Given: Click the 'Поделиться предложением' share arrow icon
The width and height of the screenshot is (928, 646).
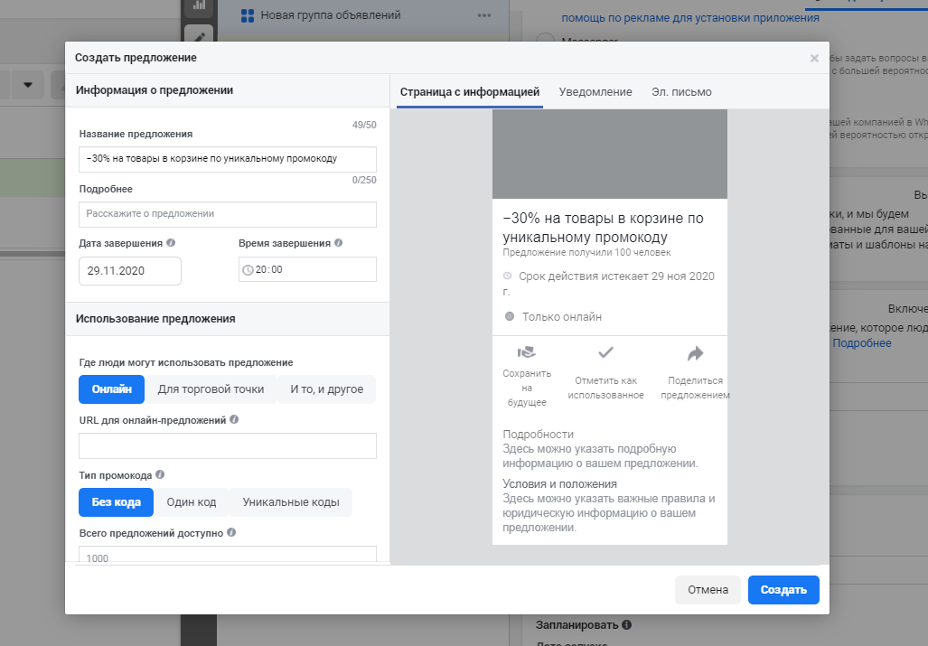Looking at the screenshot, I should (x=695, y=352).
